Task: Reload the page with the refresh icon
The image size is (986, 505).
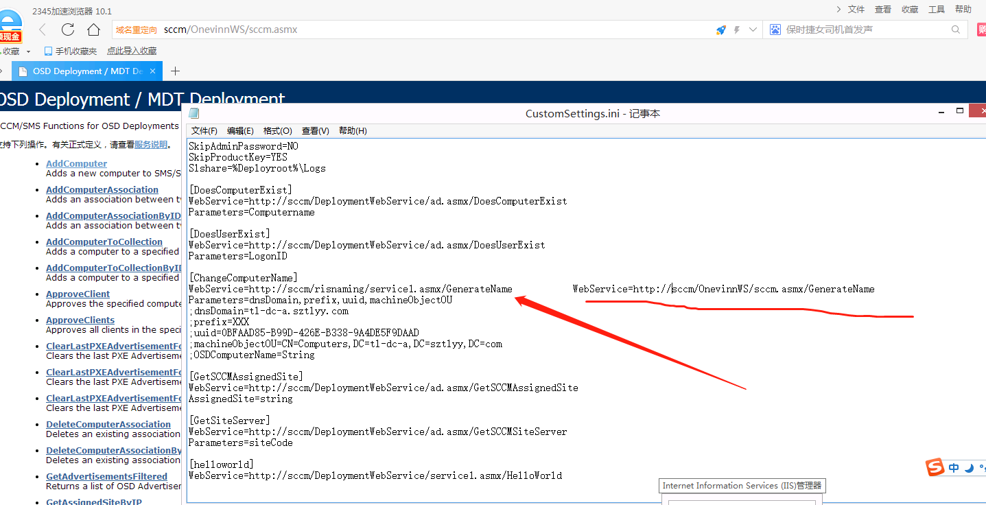Action: (x=68, y=30)
